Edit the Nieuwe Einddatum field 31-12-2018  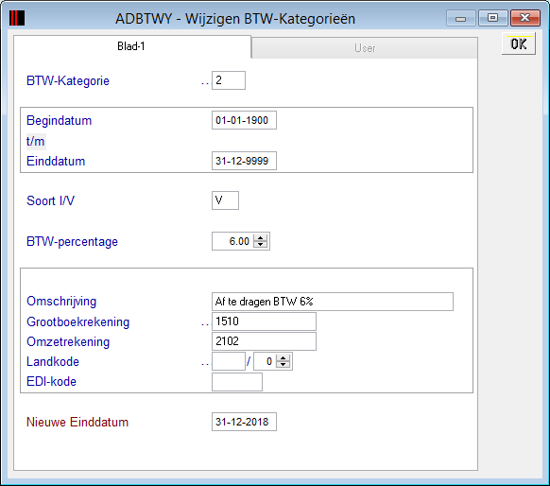[x=244, y=422]
